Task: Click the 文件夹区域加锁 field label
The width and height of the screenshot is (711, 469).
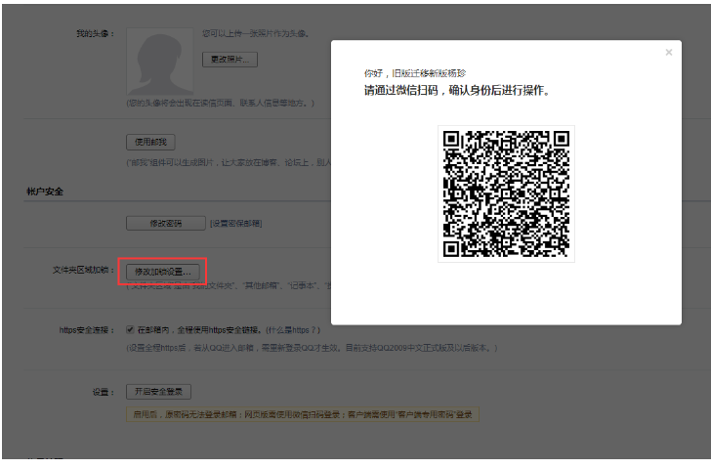Action: pos(82,271)
